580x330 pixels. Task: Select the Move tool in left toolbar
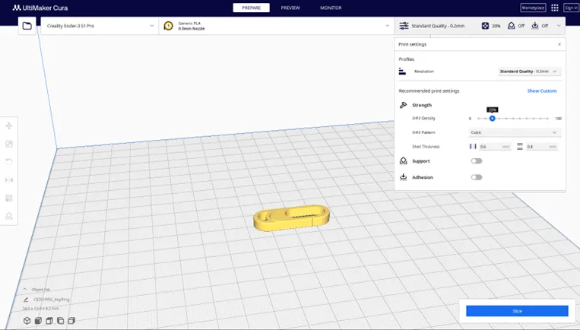[9, 125]
